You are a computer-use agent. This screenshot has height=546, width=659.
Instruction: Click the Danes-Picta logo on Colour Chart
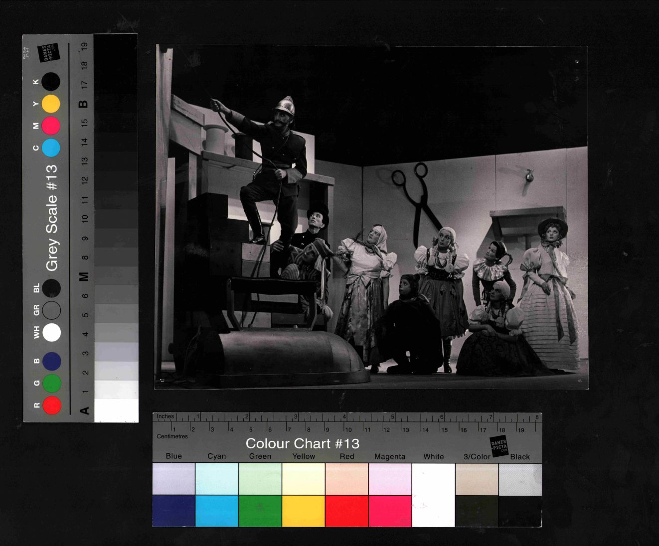click(x=499, y=445)
